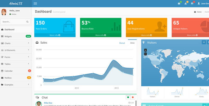The image size is (209, 106).
Task: Click the Visitors map marker icon
Action: tap(143, 43)
